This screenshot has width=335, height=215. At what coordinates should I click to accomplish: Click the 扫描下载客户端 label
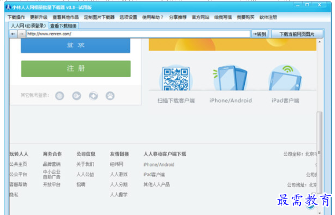[x=176, y=100]
